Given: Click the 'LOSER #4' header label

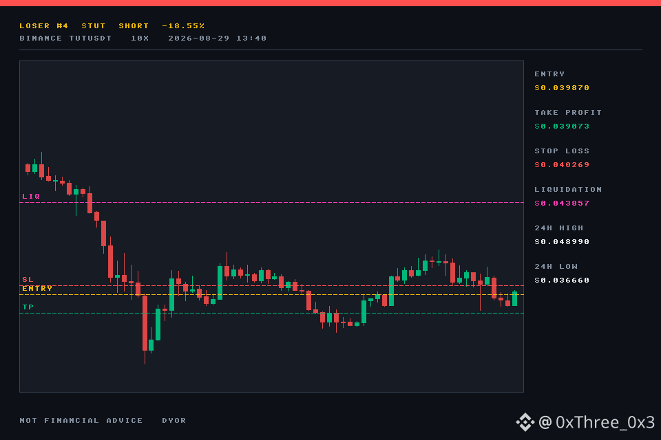Looking at the screenshot, I should click(x=44, y=25).
